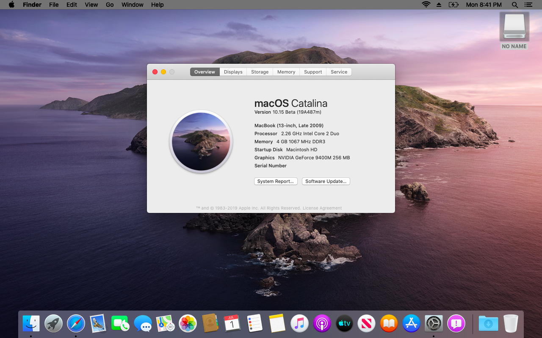Open News app in Dock

tap(366, 324)
